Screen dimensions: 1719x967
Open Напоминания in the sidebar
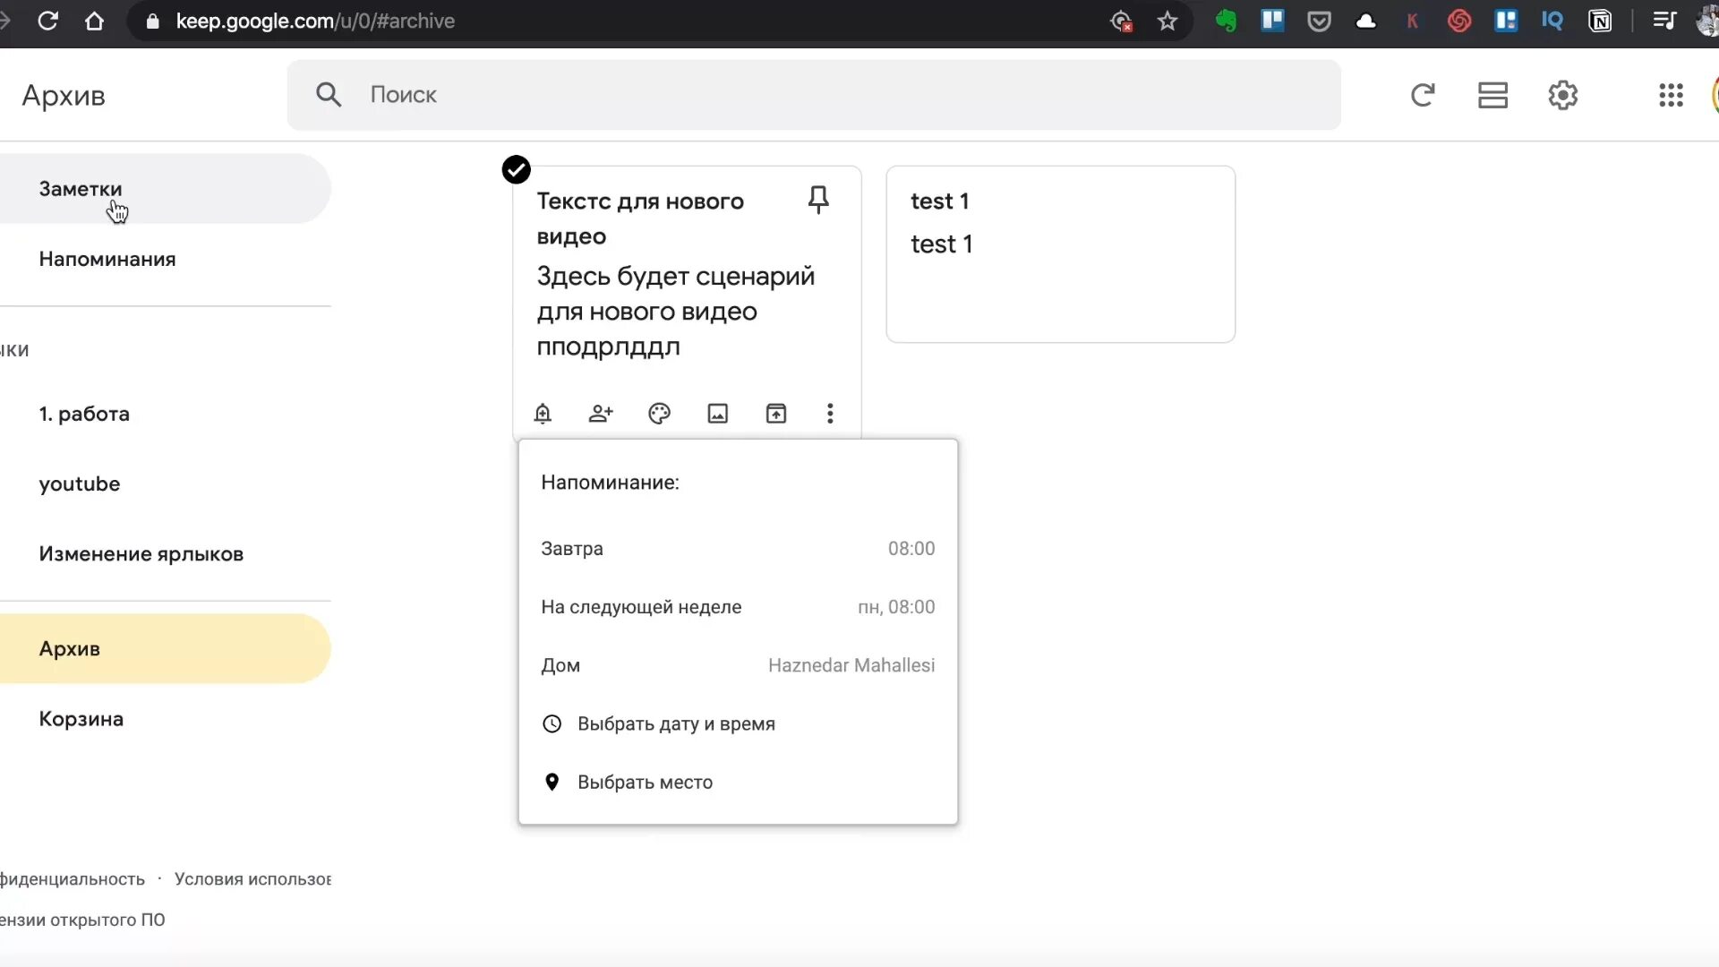tap(107, 259)
